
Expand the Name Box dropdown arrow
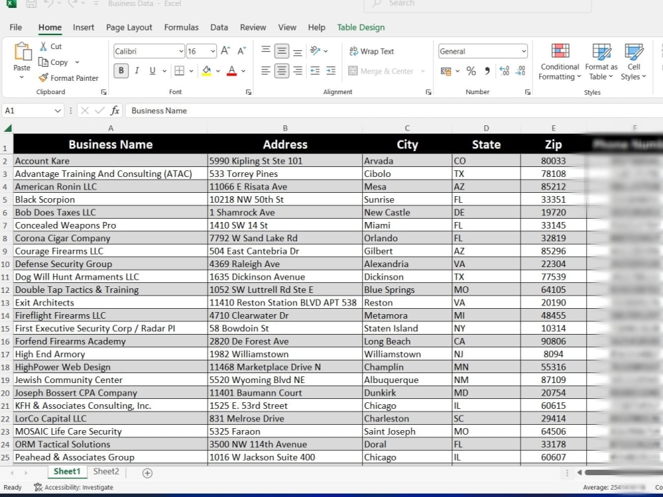(x=58, y=111)
